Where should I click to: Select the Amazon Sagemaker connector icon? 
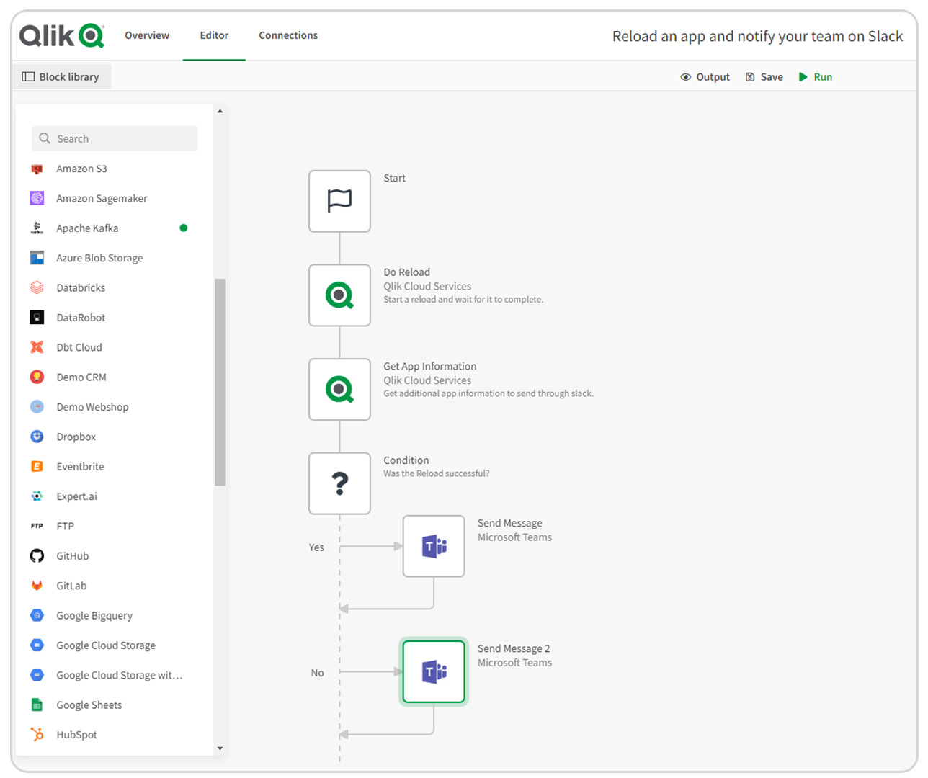(x=37, y=198)
